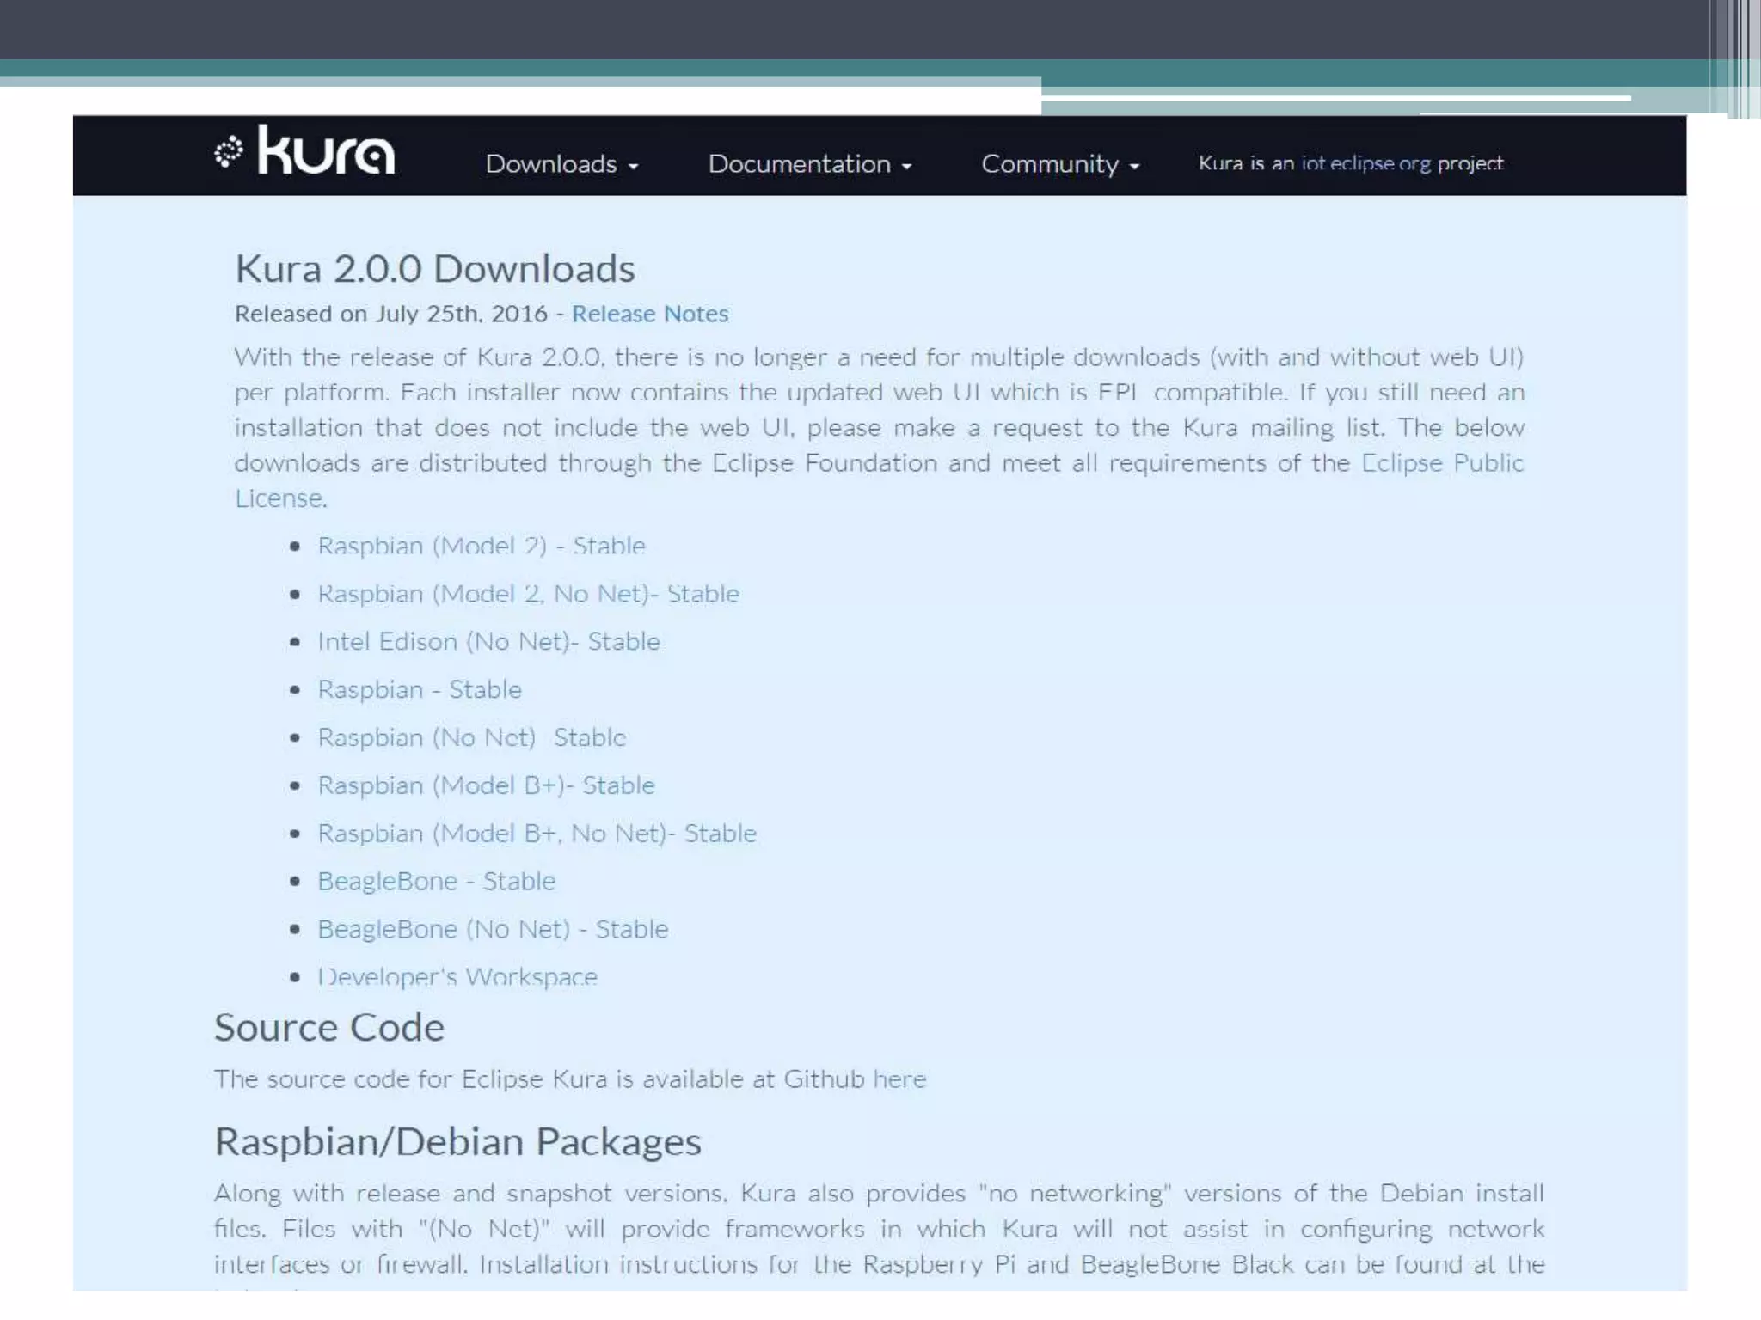Download Raspbian (No Net) Stable
Image resolution: width=1761 pixels, height=1320 pixels.
(471, 737)
